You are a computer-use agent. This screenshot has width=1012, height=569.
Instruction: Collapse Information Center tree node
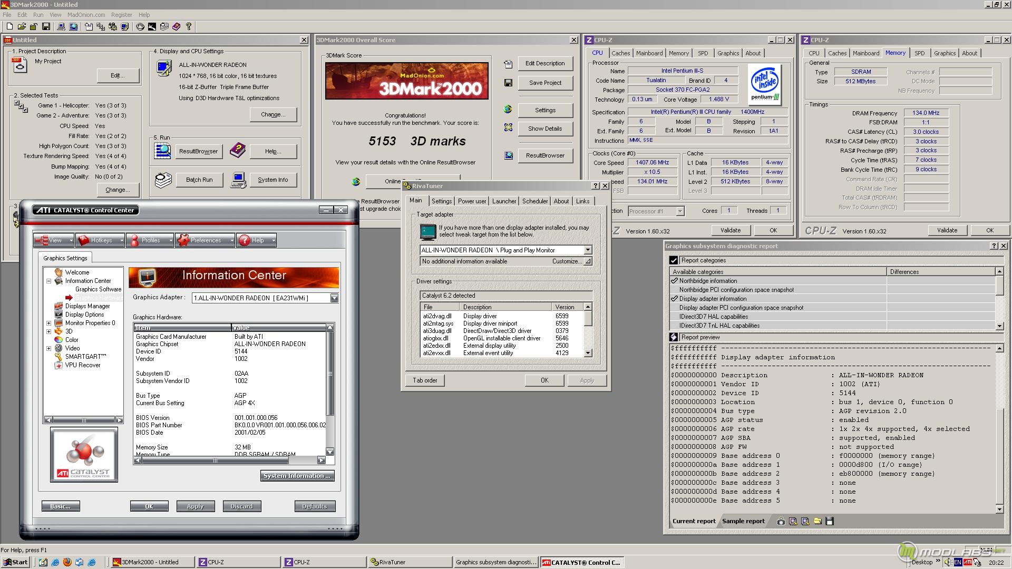pyautogui.click(x=48, y=281)
